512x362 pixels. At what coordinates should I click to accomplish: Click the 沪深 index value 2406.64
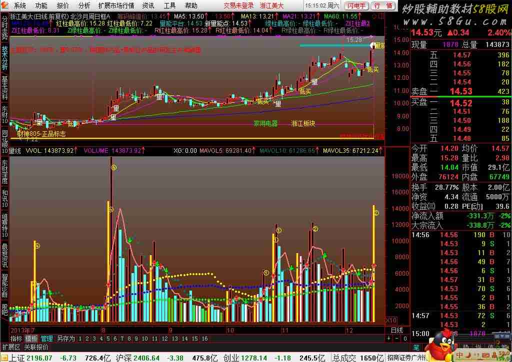point(146,358)
